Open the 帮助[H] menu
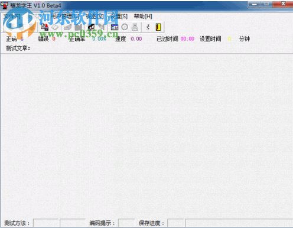This screenshot has height=228, width=293. (143, 17)
